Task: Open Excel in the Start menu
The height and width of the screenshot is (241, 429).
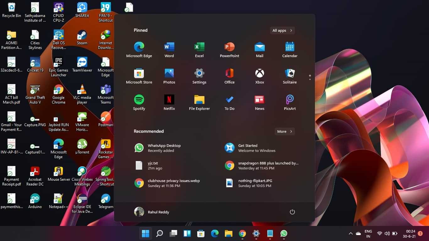Action: pyautogui.click(x=199, y=50)
